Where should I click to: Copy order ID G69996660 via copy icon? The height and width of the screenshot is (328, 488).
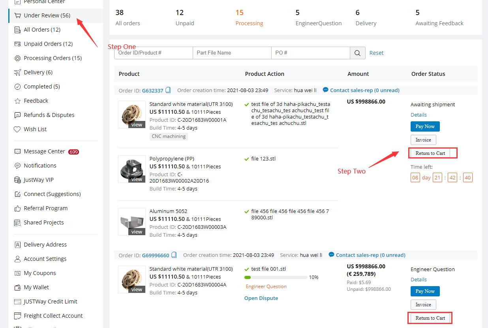point(174,255)
